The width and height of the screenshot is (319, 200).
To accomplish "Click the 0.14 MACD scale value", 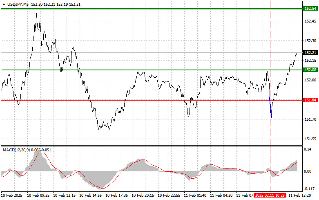I will [x=308, y=149].
